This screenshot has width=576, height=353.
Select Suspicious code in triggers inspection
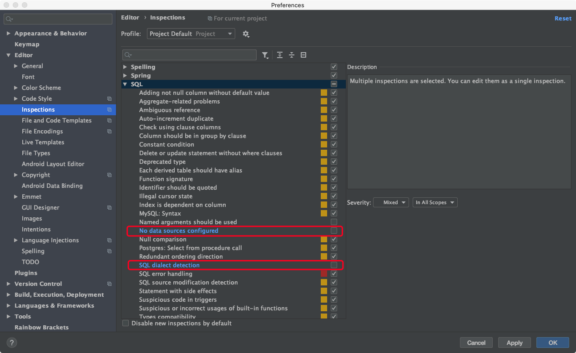click(x=233, y=299)
